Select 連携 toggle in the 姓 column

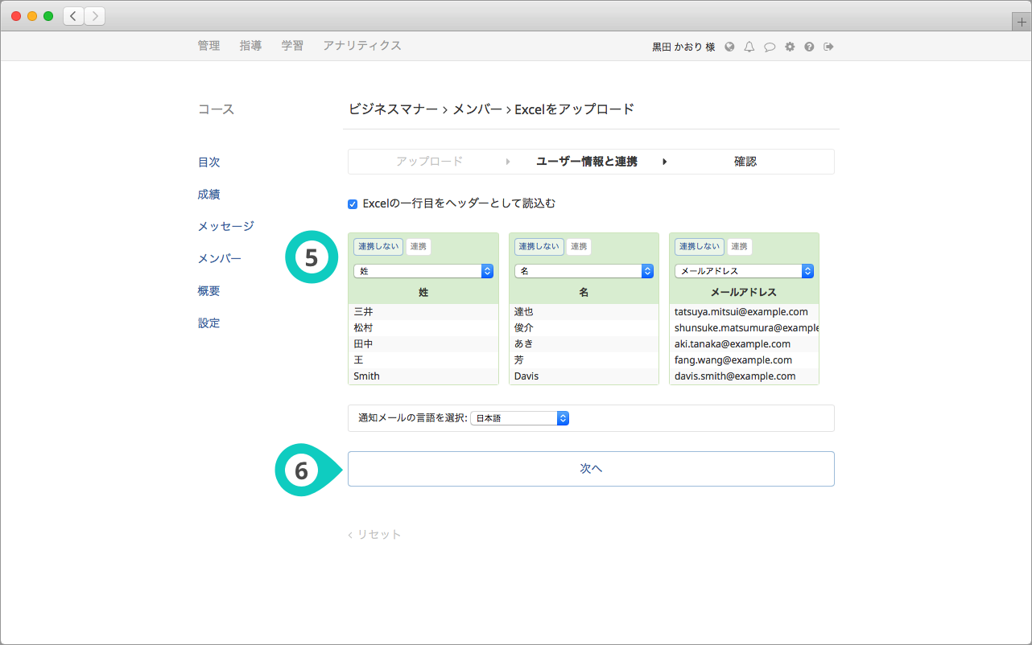point(418,246)
